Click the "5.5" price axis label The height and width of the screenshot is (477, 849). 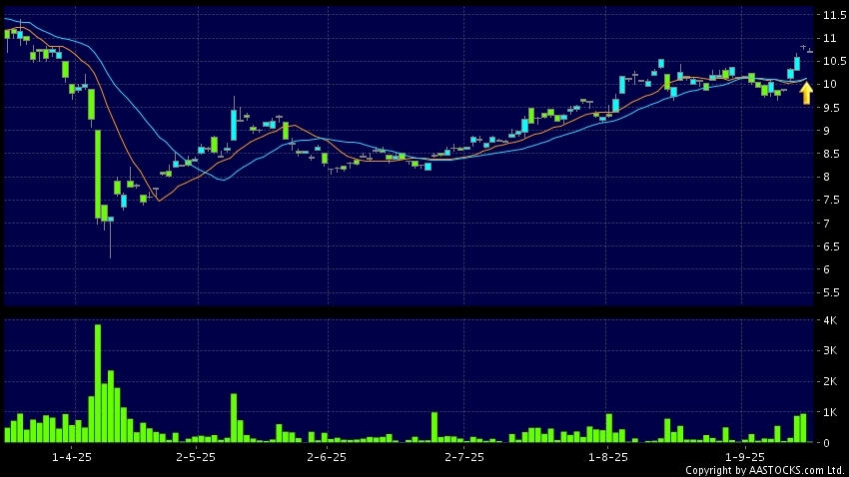pyautogui.click(x=832, y=292)
